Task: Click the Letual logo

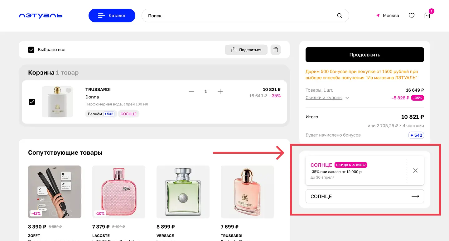Action: pyautogui.click(x=41, y=16)
